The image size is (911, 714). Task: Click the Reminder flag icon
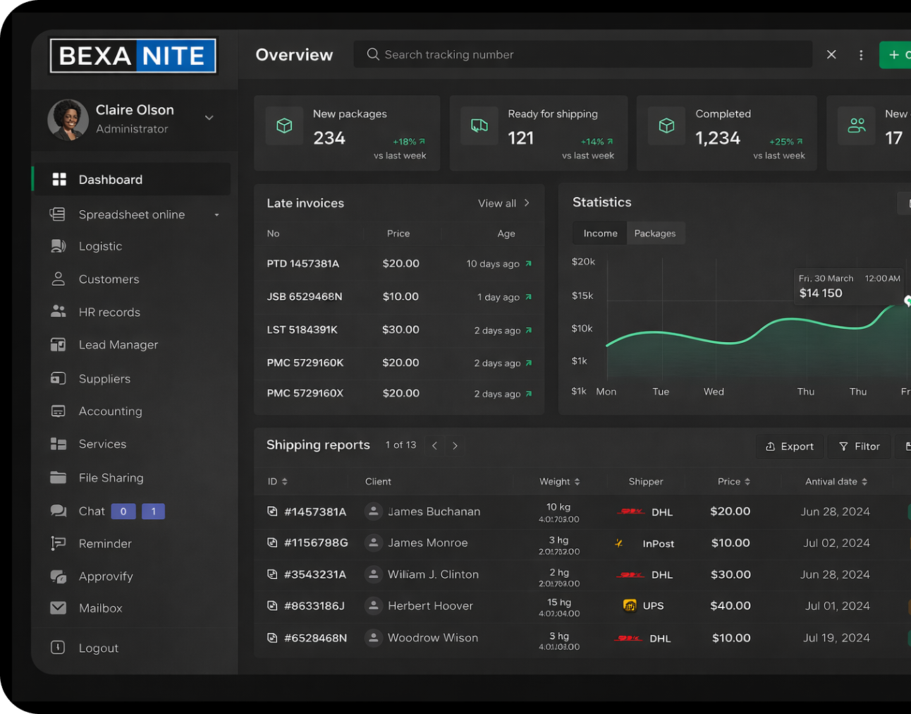[x=59, y=543]
